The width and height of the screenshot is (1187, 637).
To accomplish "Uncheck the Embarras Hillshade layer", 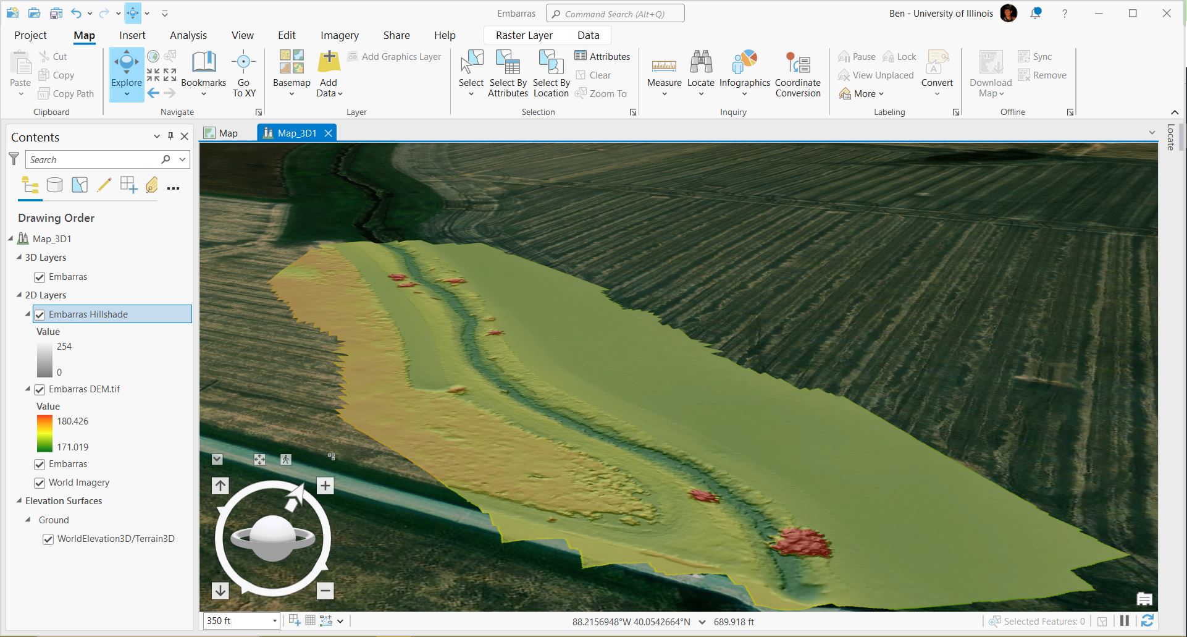I will (40, 314).
